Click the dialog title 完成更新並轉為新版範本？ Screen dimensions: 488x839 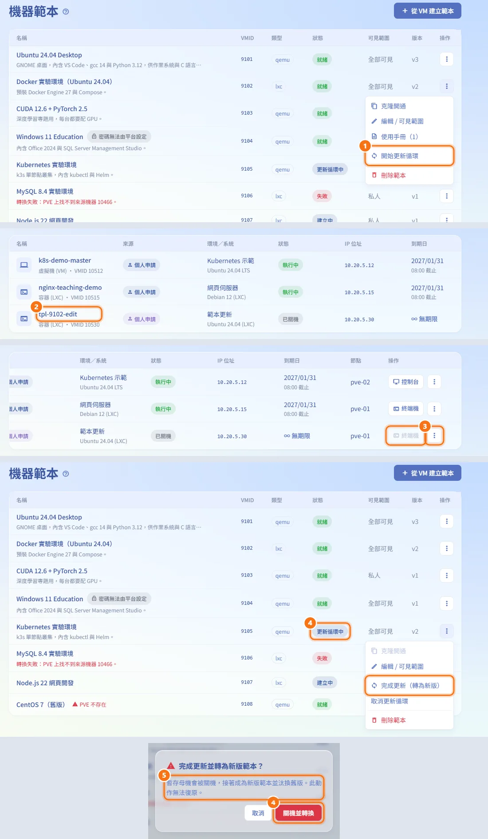(221, 766)
